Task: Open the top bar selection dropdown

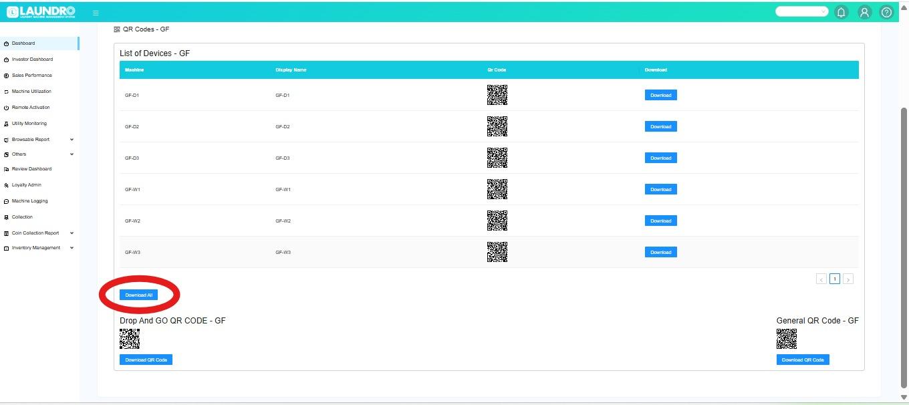Action: (801, 11)
